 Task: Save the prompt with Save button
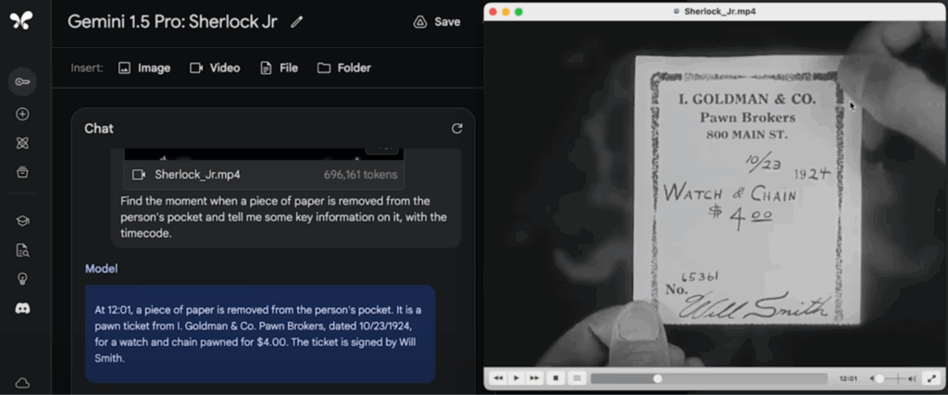pyautogui.click(x=436, y=22)
